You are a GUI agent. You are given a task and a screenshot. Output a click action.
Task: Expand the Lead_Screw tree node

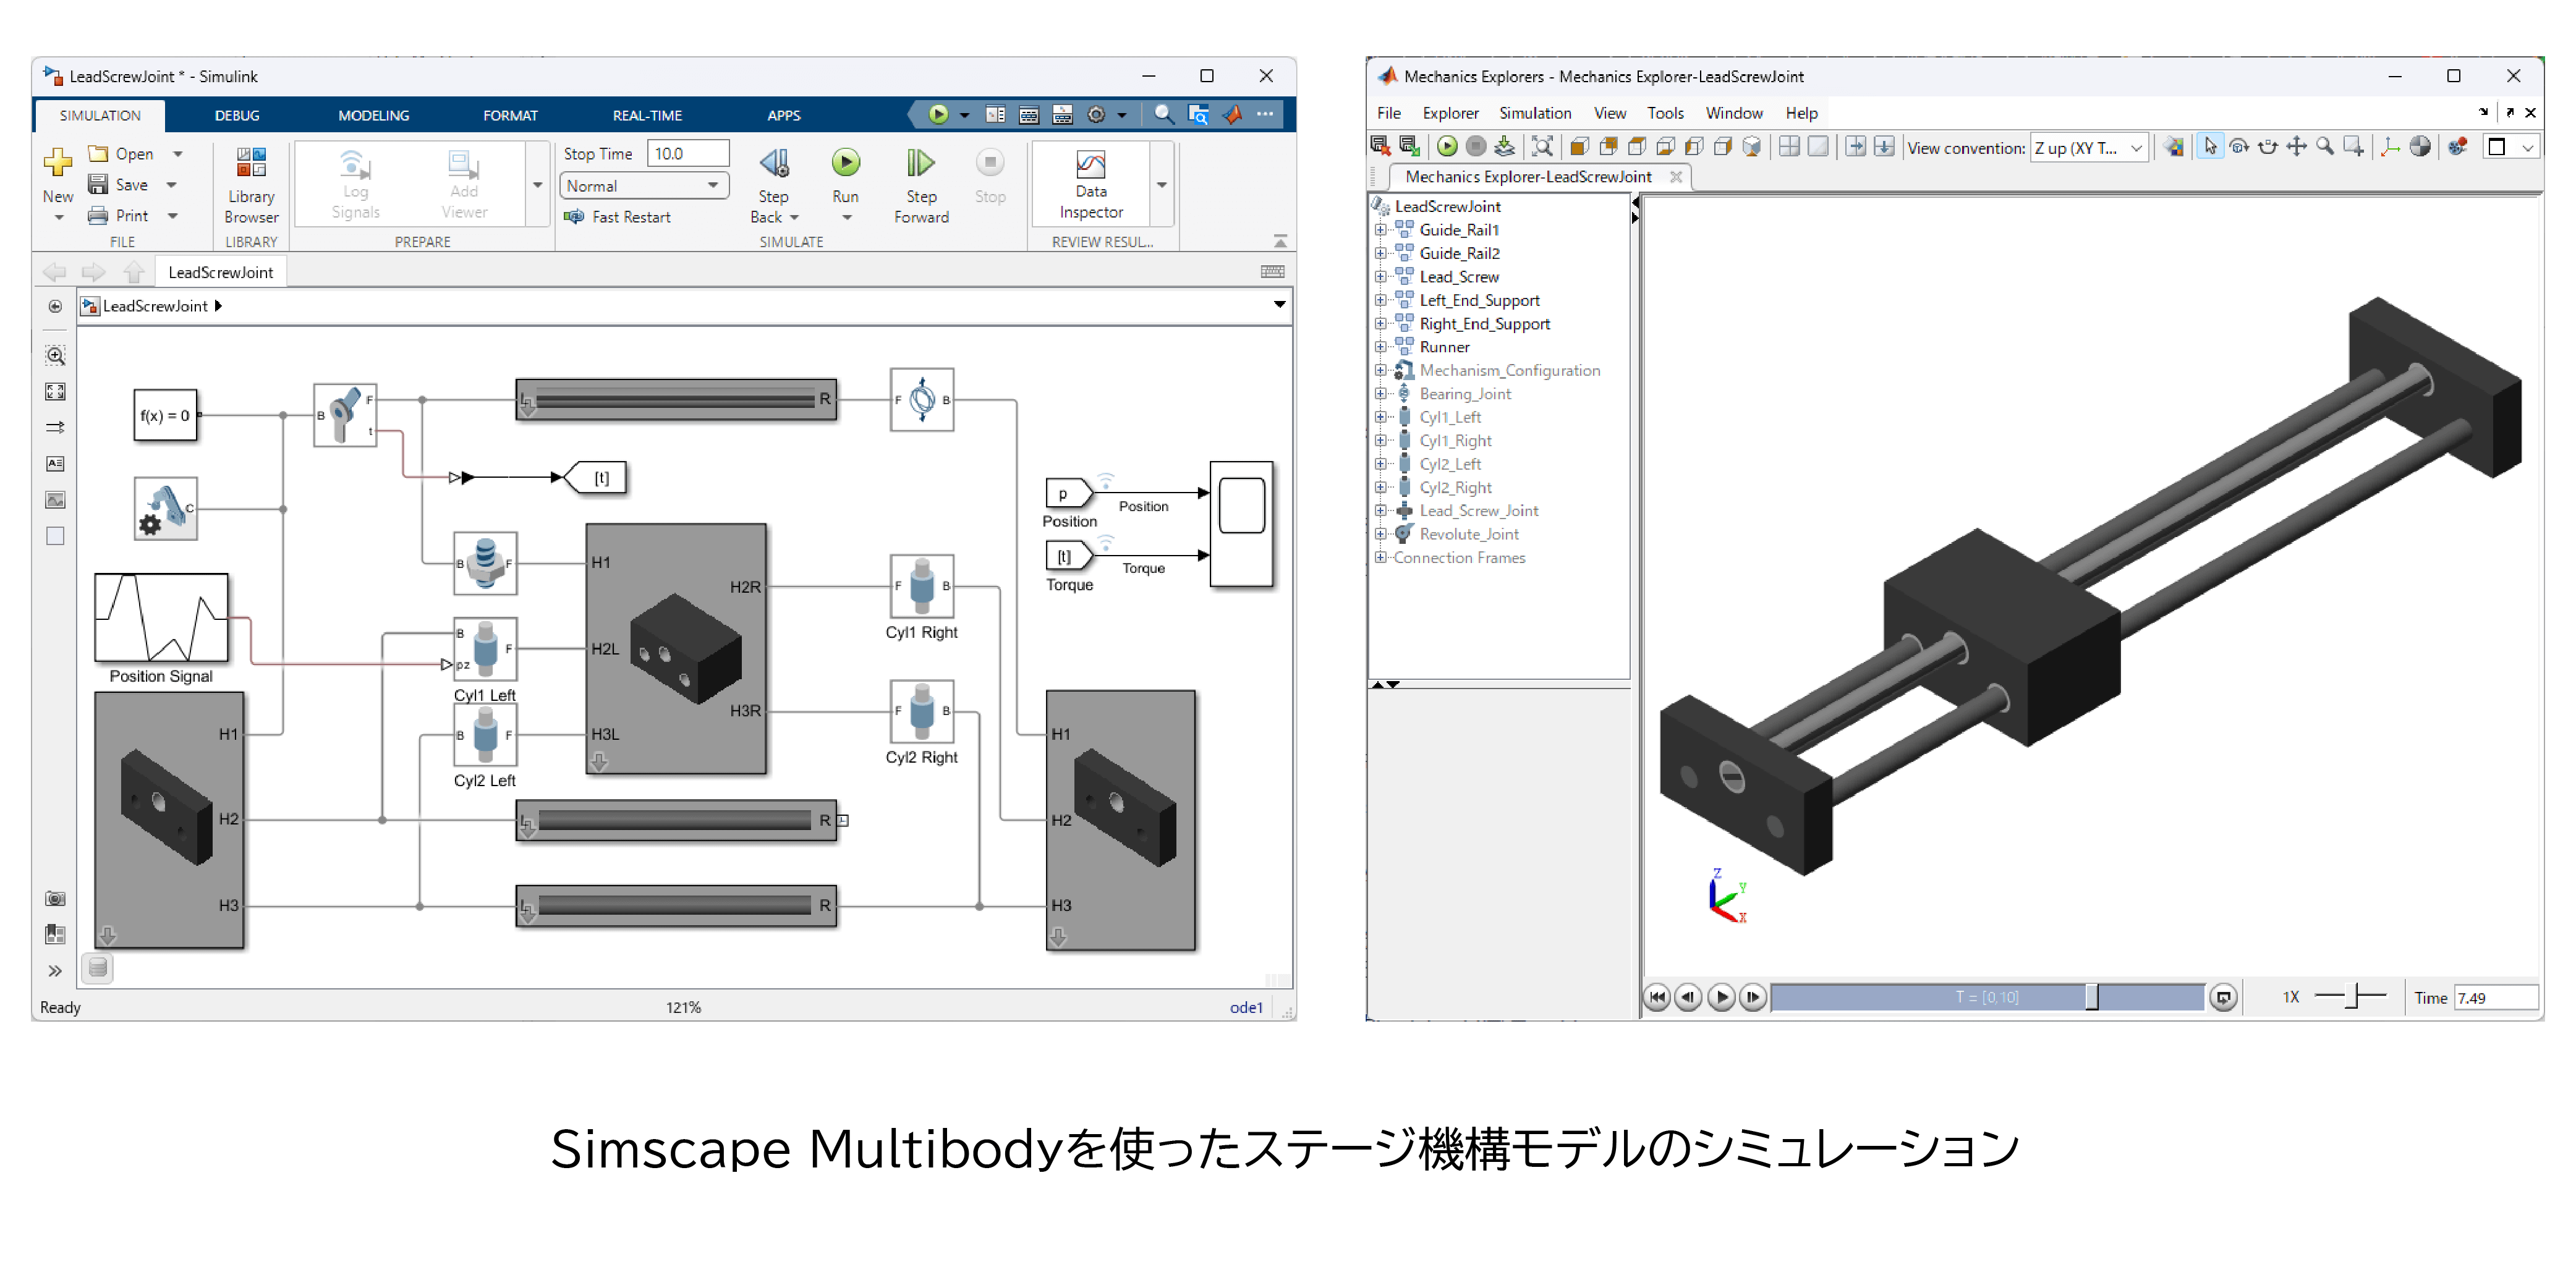(1380, 277)
